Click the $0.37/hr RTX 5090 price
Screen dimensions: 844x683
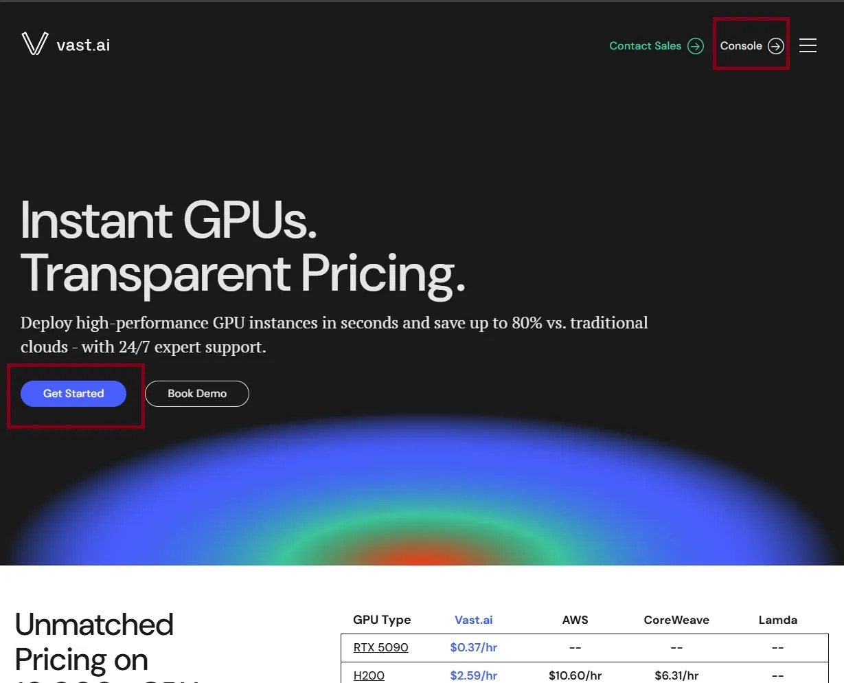click(474, 647)
